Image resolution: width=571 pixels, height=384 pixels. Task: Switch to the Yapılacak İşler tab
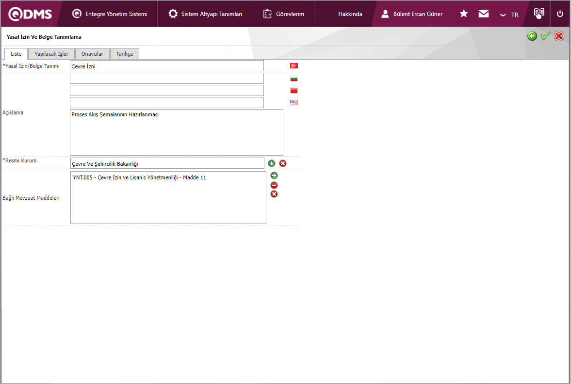(51, 54)
